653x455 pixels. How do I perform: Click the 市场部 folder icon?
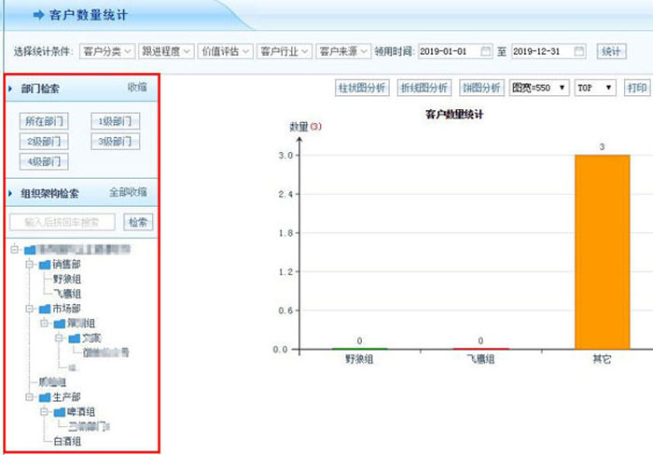click(45, 308)
